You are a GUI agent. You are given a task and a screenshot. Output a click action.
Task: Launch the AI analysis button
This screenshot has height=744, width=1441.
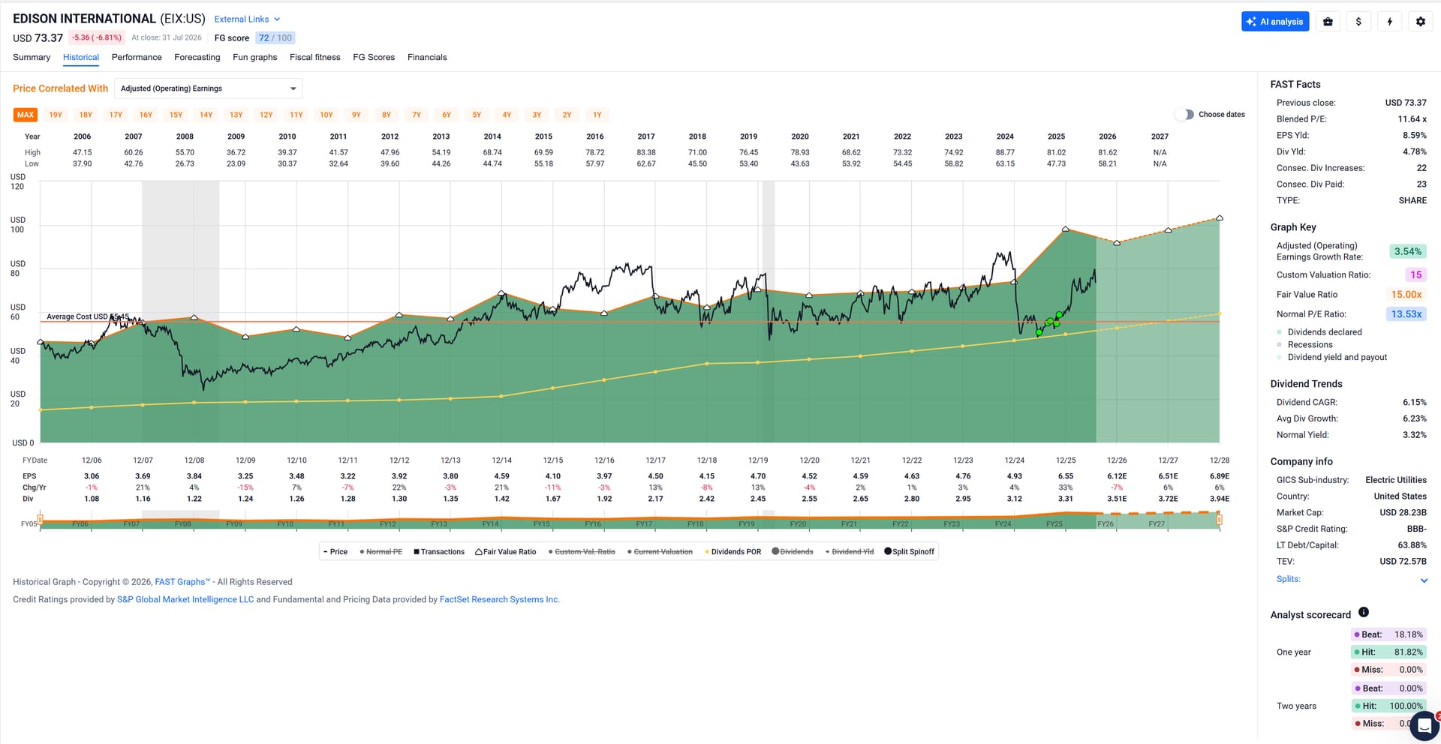point(1275,22)
